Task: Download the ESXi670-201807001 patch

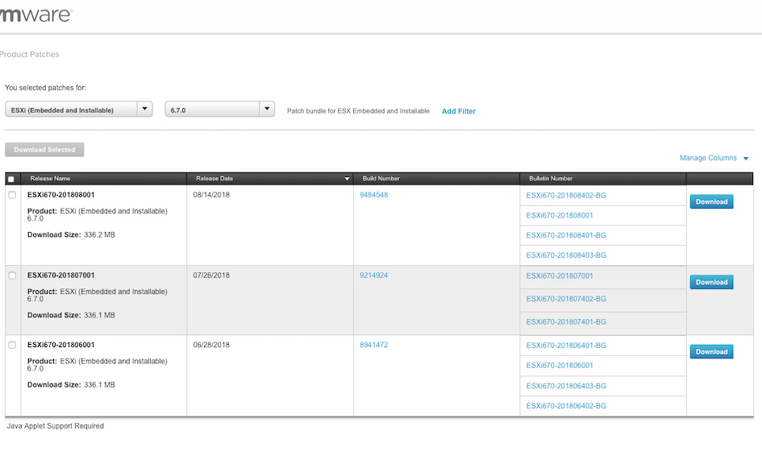Action: 711,282
